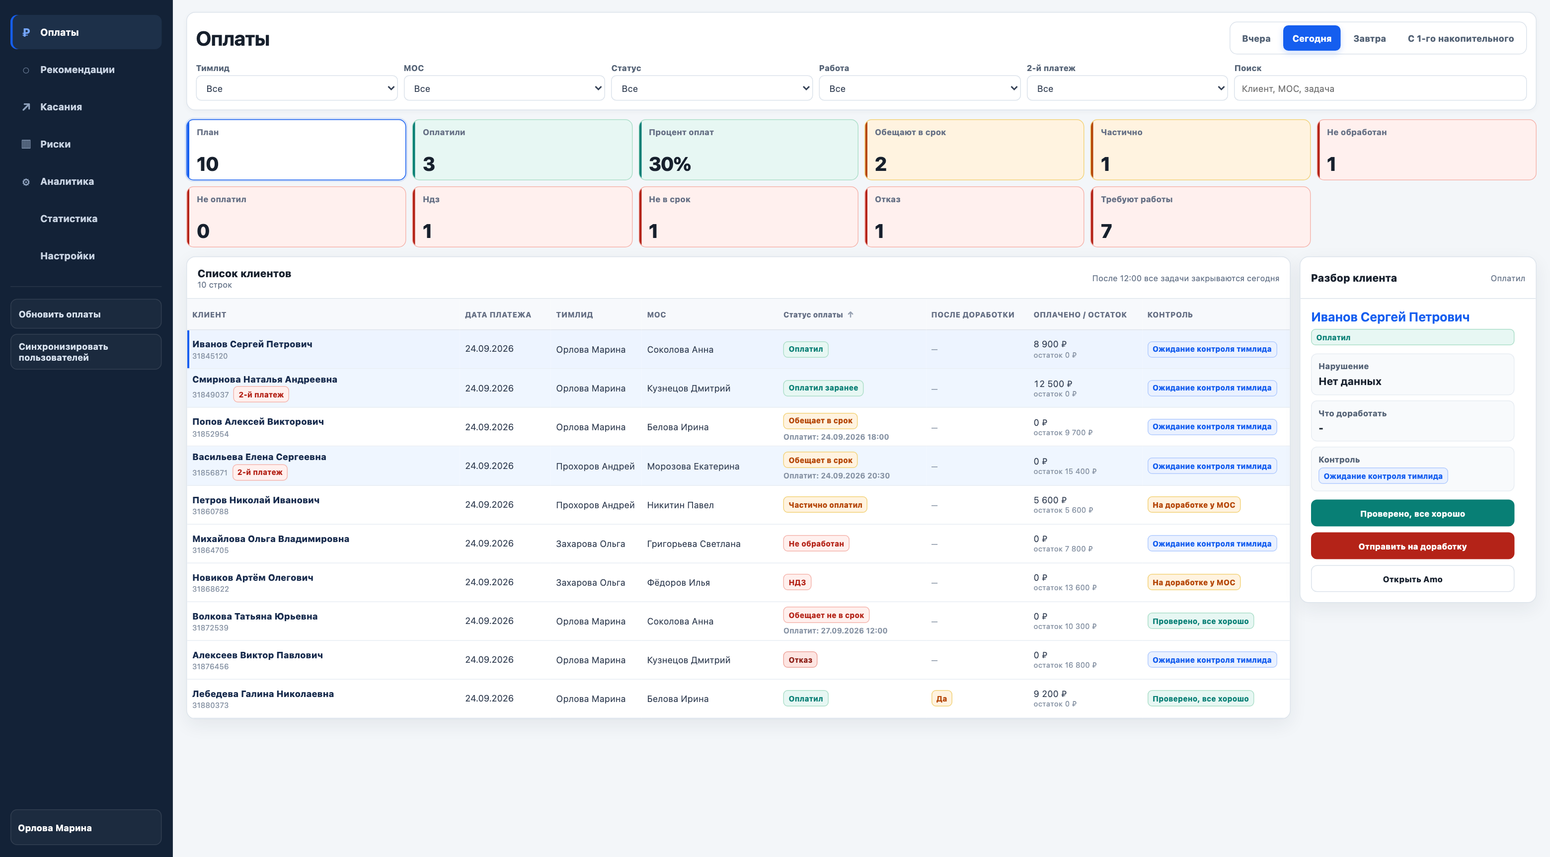Click the Открыть Amo button
Image resolution: width=1550 pixels, height=857 pixels.
tap(1412, 579)
